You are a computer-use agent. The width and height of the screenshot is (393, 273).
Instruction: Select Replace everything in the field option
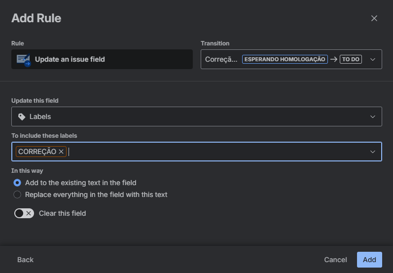pyautogui.click(x=17, y=195)
